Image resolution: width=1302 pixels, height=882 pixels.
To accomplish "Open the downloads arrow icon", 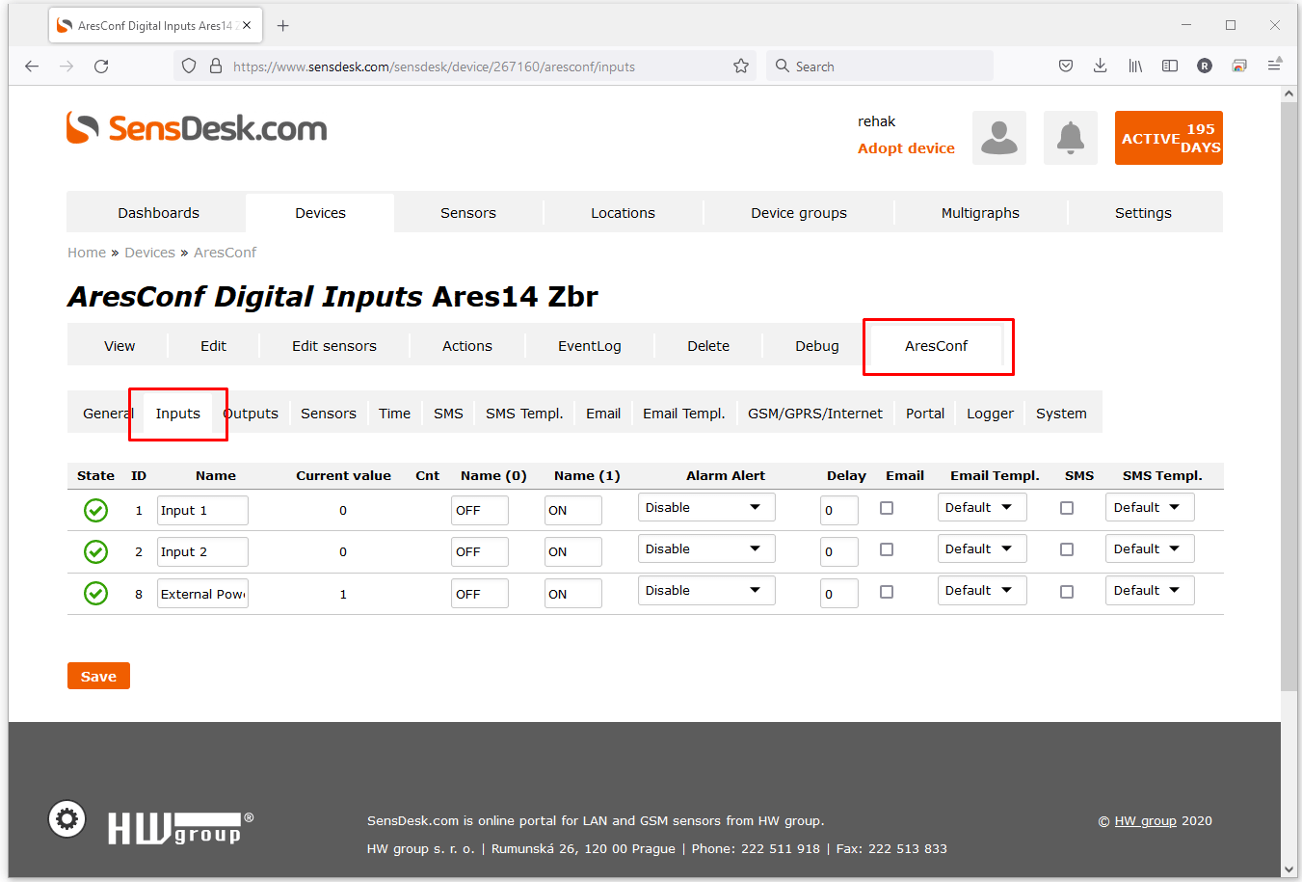I will tap(1101, 67).
